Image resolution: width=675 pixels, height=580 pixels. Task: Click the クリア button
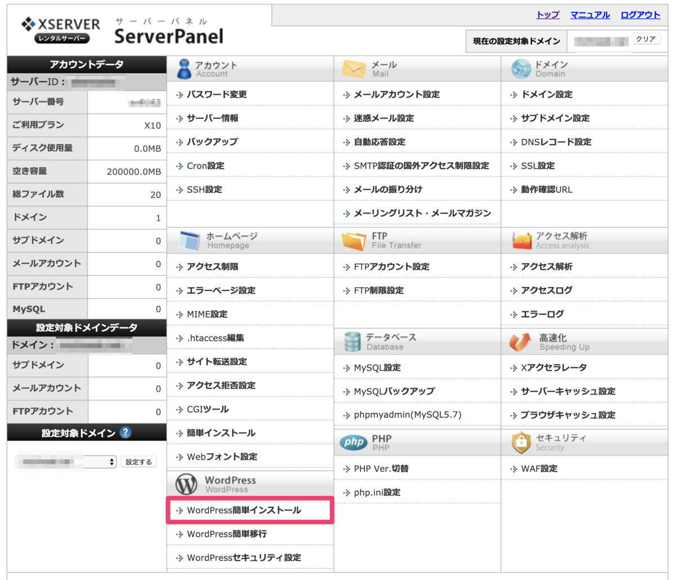(646, 39)
